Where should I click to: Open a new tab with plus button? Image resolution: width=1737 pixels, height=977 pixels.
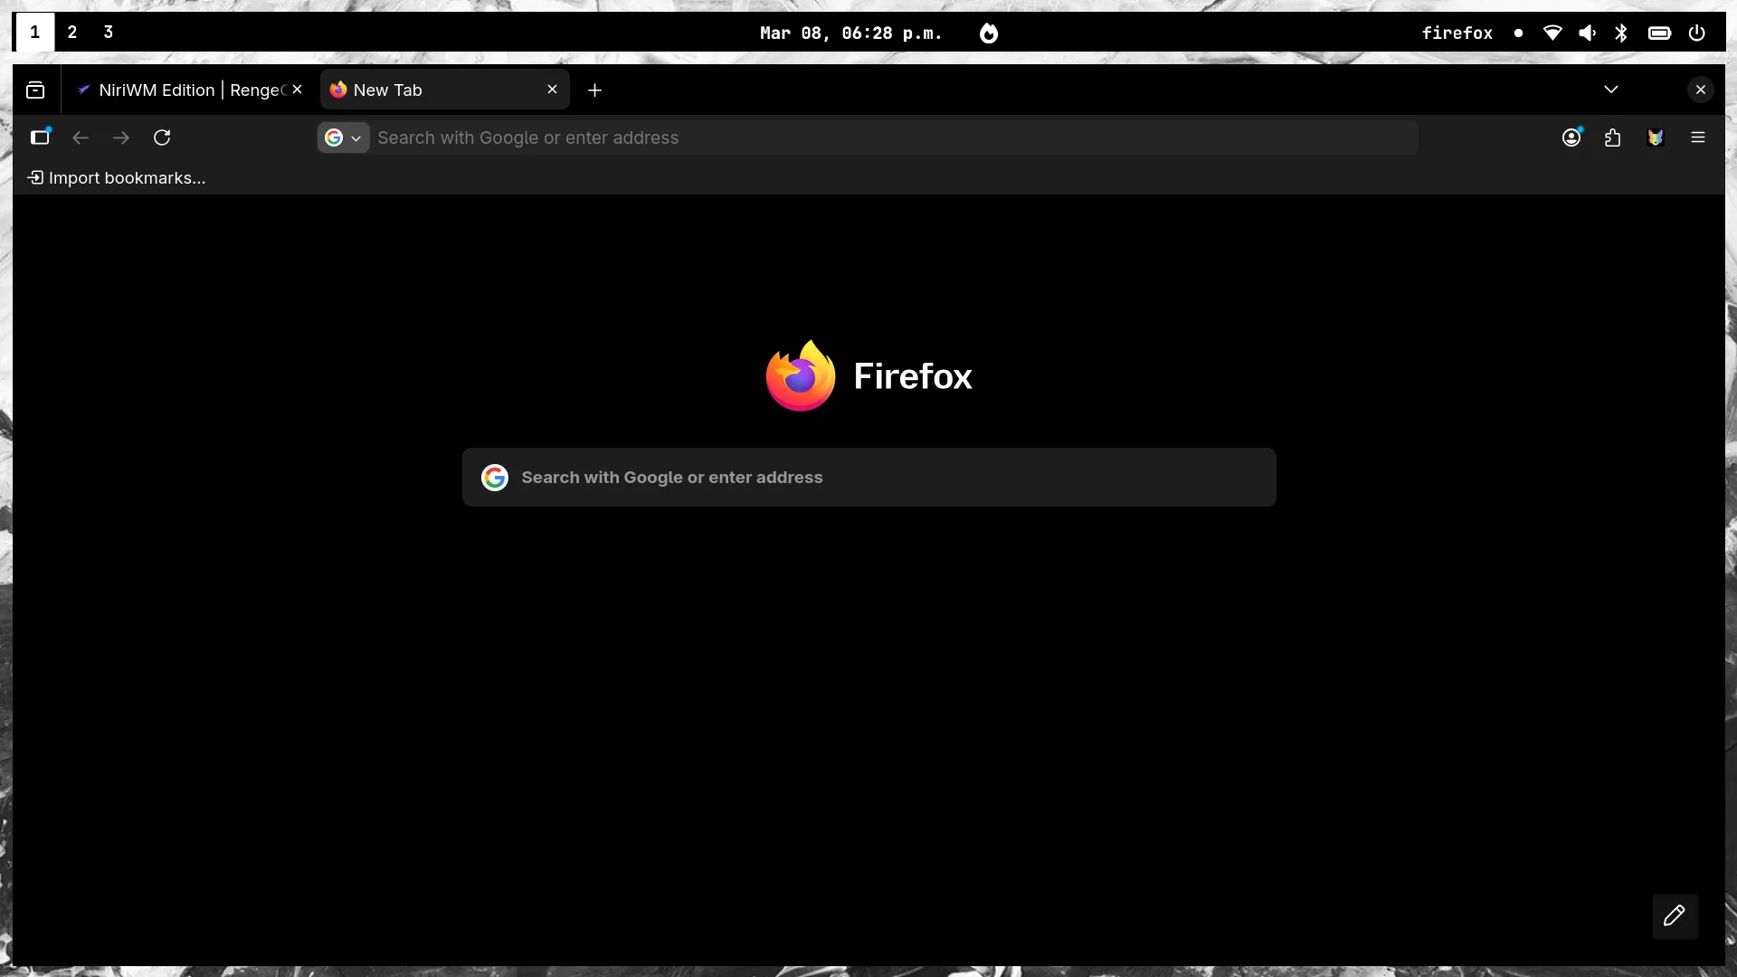pos(594,90)
